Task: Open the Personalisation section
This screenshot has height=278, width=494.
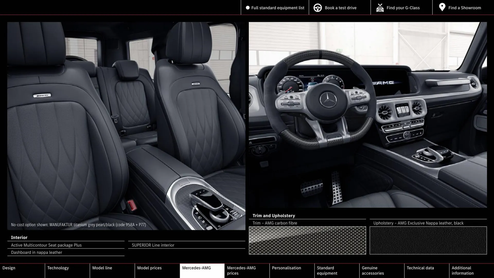Action: [286, 268]
